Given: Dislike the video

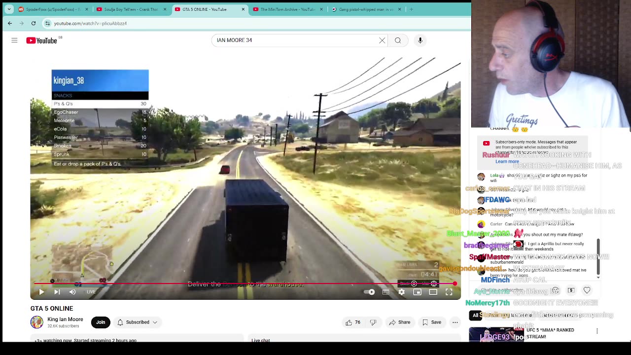Looking at the screenshot, I should pyautogui.click(x=373, y=322).
